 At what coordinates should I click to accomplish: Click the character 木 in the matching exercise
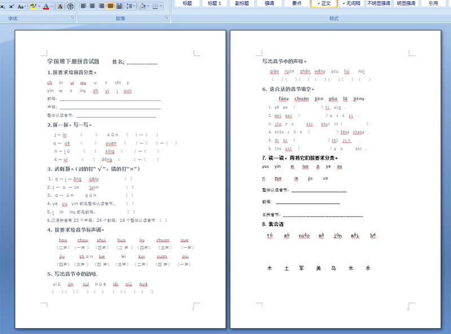[x=269, y=269]
